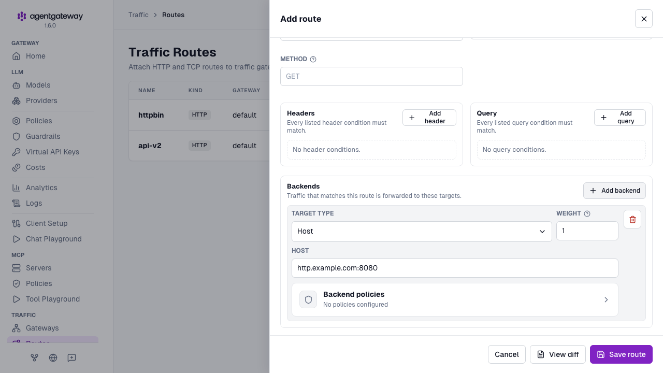Image resolution: width=663 pixels, height=373 pixels.
Task: Click the KIND column header
Action: 195,90
